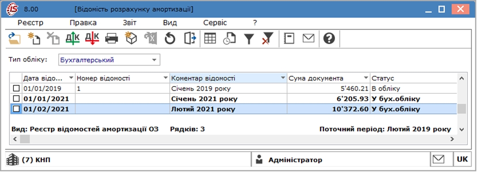
Task: Click the user icon beside Адміністратор
Action: (x=259, y=160)
